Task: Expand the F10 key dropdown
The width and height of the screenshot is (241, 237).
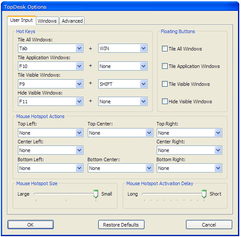Action: (x=51, y=66)
